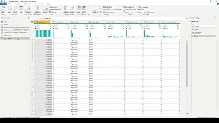Switch to the Help tab

coord(49,4)
